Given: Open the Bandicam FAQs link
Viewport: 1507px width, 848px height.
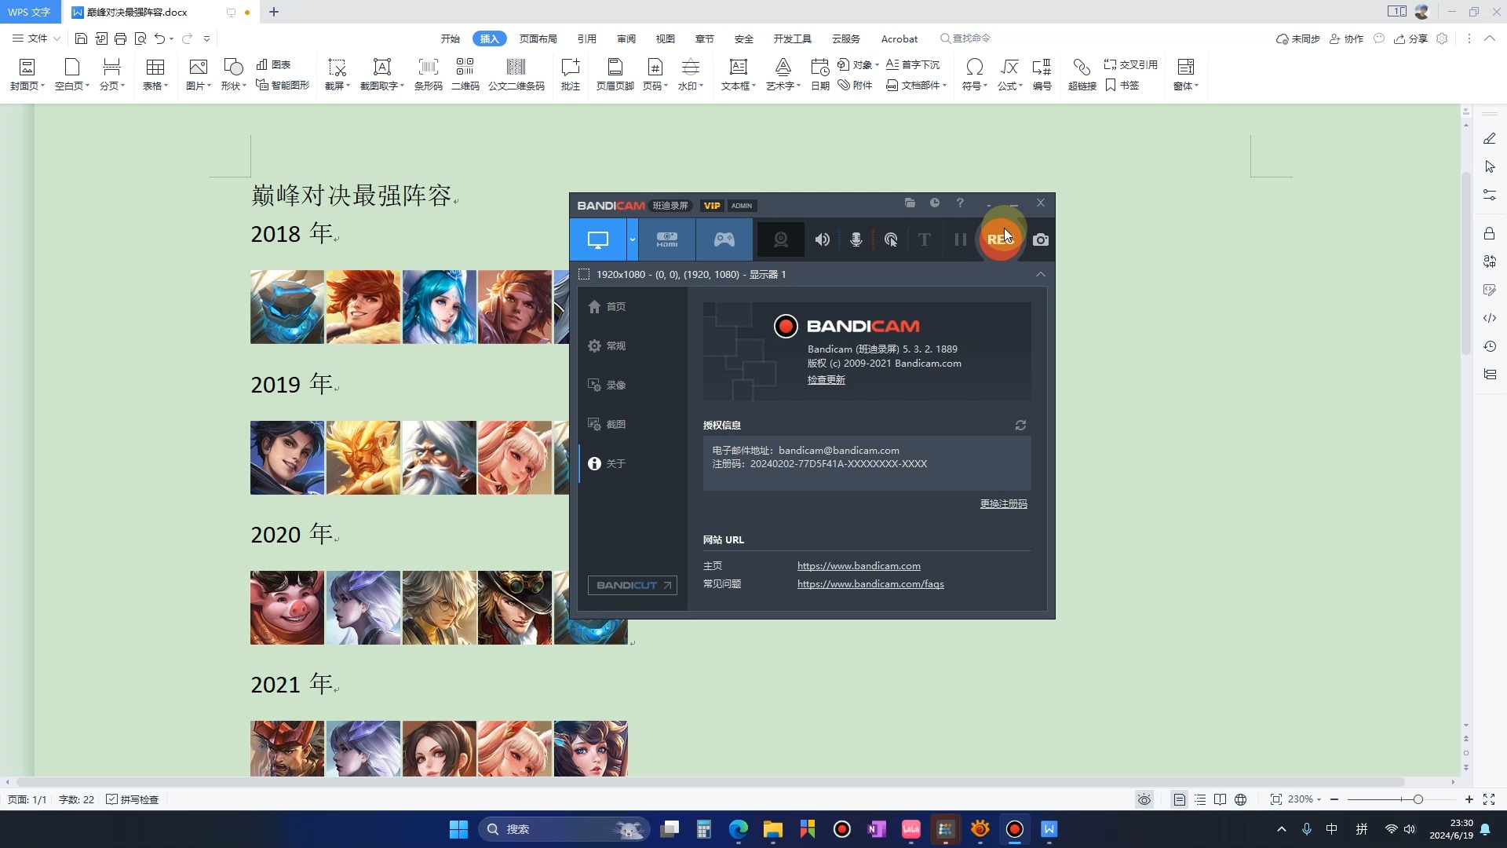Looking at the screenshot, I should click(x=870, y=583).
